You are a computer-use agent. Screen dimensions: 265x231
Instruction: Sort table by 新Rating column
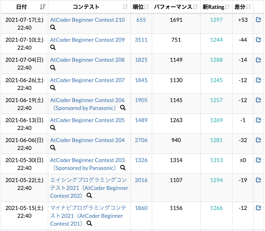click(216, 7)
